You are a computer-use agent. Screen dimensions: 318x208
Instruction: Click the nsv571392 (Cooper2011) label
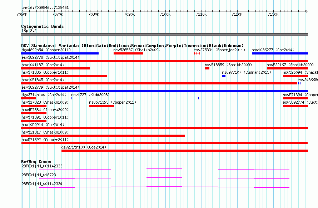45,140
